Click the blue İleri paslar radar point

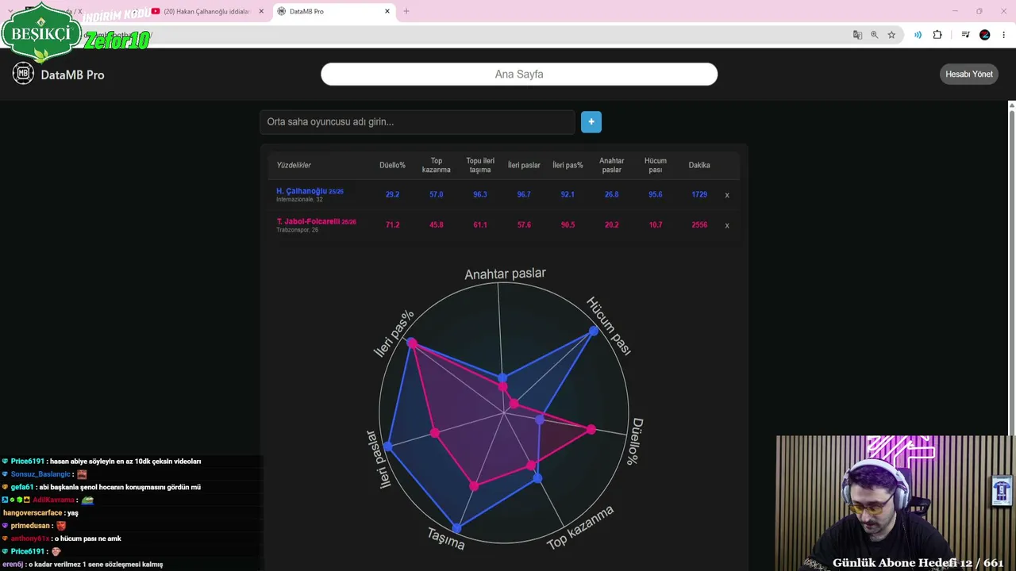388,446
